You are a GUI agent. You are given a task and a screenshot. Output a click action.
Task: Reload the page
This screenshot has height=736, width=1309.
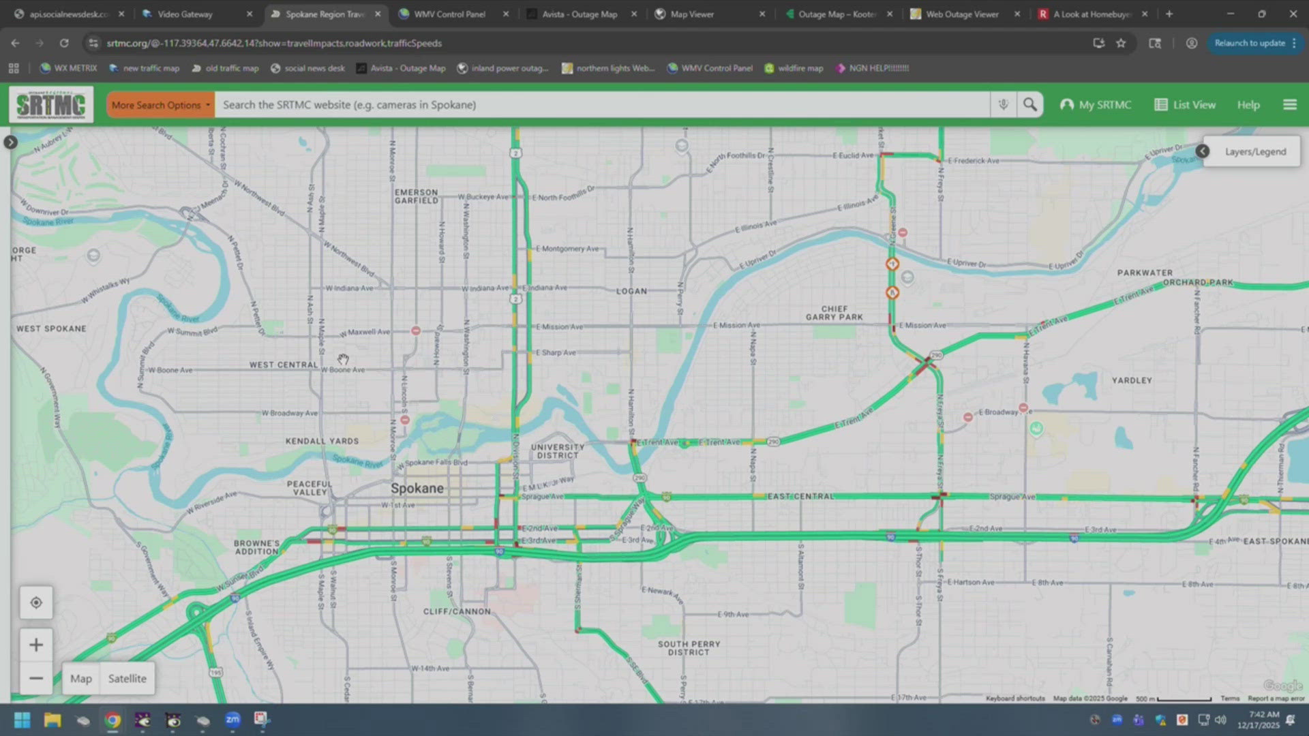[x=64, y=43]
